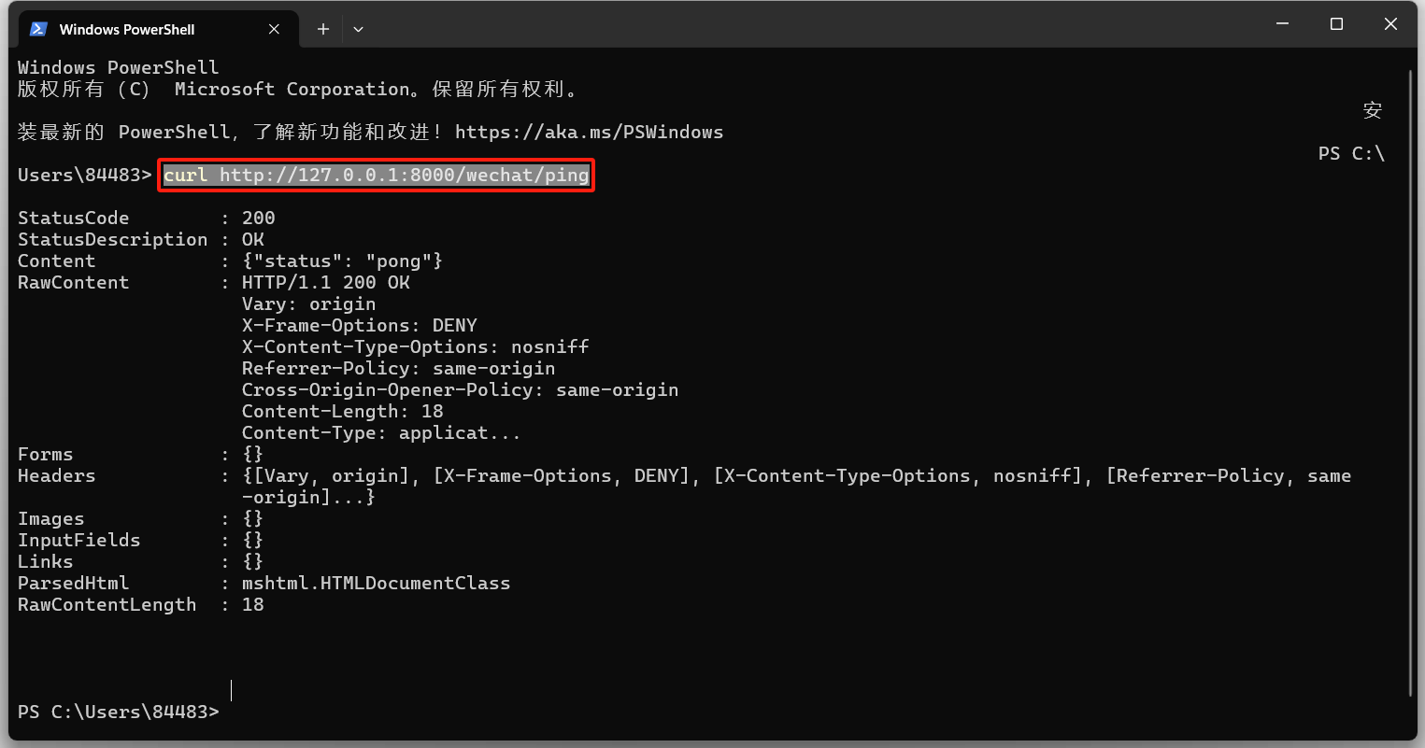Close the Windows PowerShell tab
This screenshot has height=748, width=1425.
tap(274, 29)
